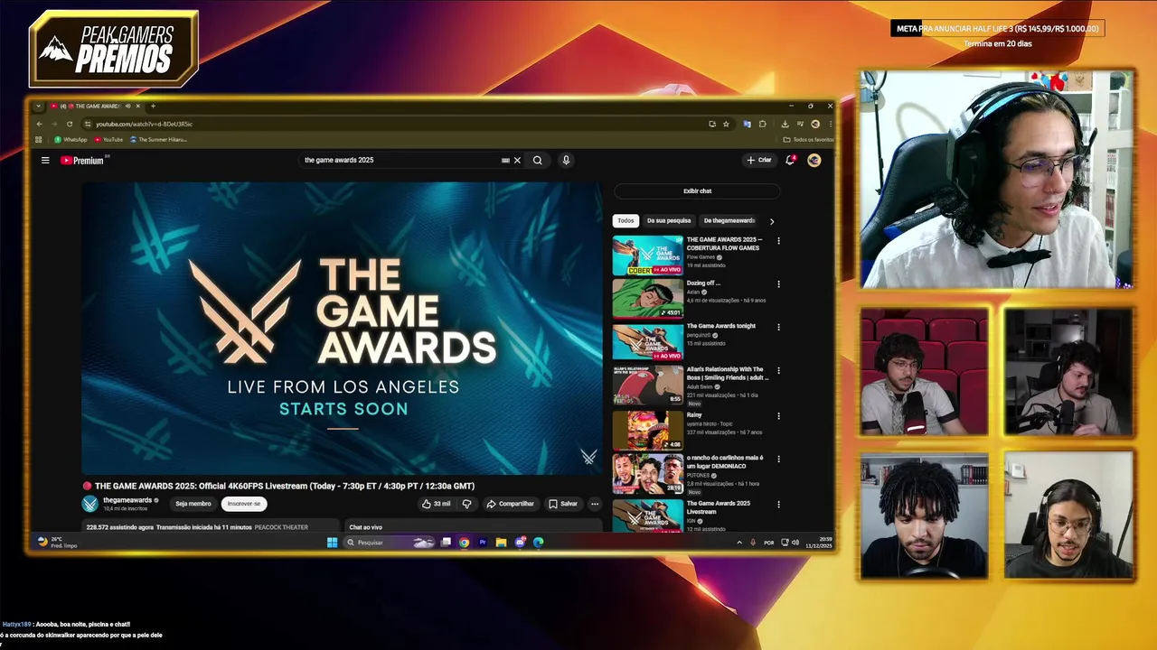The image size is (1157, 650).
Task: Open thegameawards channel avatar
Action: point(89,504)
